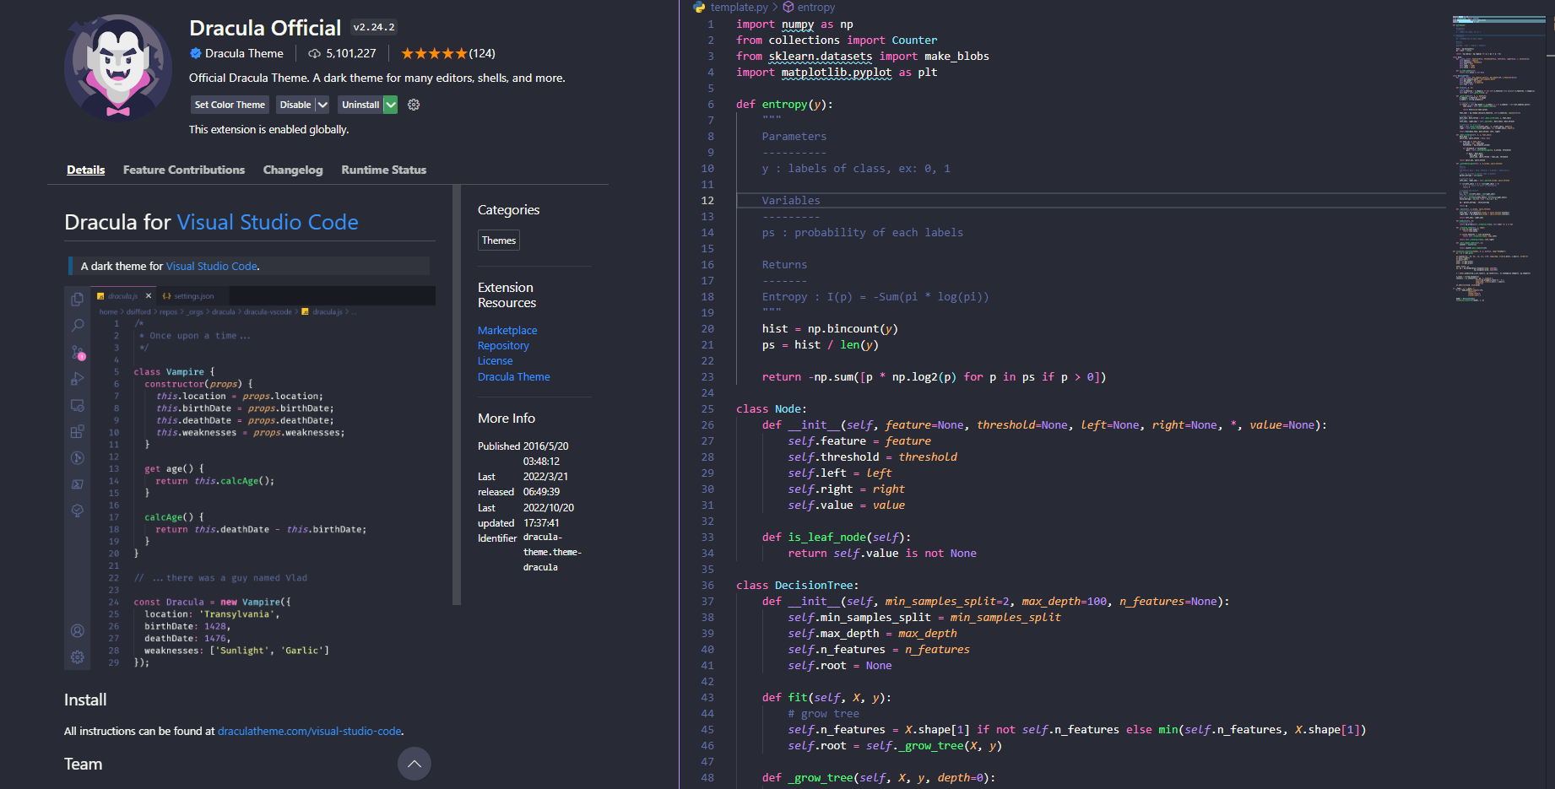
Task: Click the Dracula theme preview screenshot
Action: (250, 478)
